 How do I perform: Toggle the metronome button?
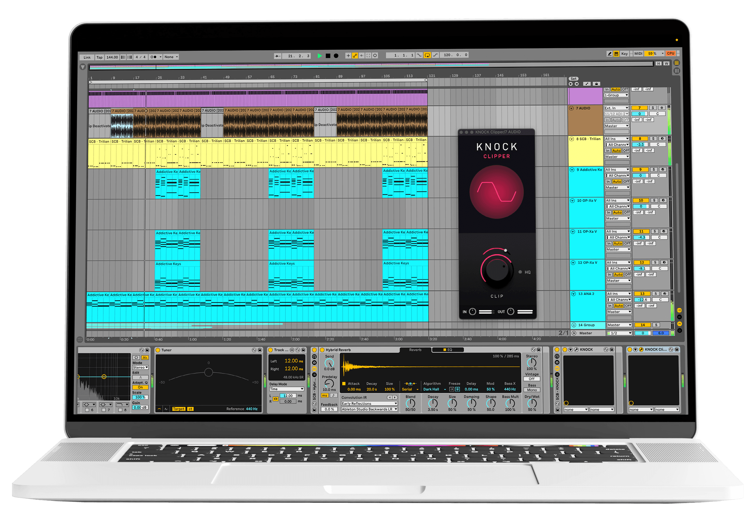tap(154, 57)
